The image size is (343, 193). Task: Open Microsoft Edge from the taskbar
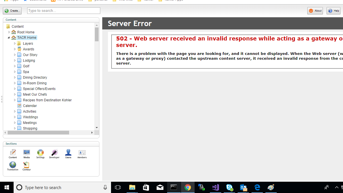click(257, 187)
